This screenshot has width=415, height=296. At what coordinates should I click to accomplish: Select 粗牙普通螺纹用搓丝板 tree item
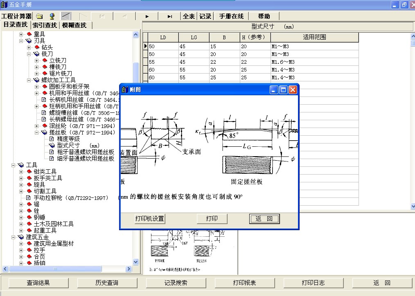86,152
